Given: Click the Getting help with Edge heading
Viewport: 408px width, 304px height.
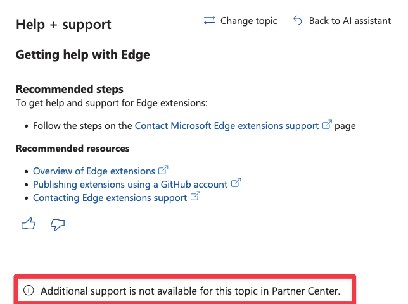Looking at the screenshot, I should (83, 55).
